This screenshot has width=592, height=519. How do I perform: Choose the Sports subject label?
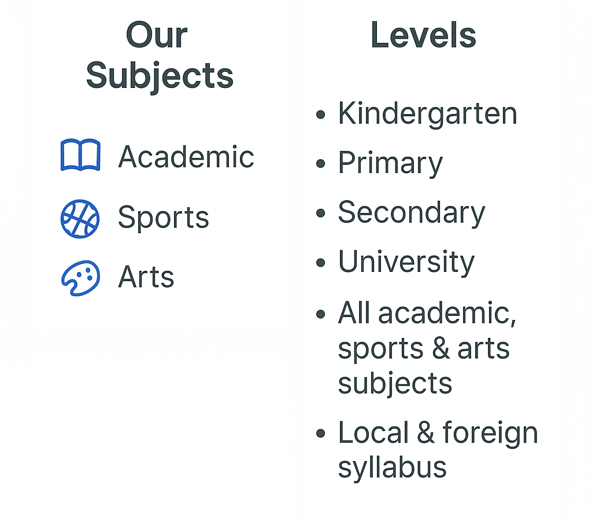click(x=163, y=218)
